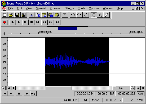Click the scroll right arrow beside 1:64

coord(114,88)
